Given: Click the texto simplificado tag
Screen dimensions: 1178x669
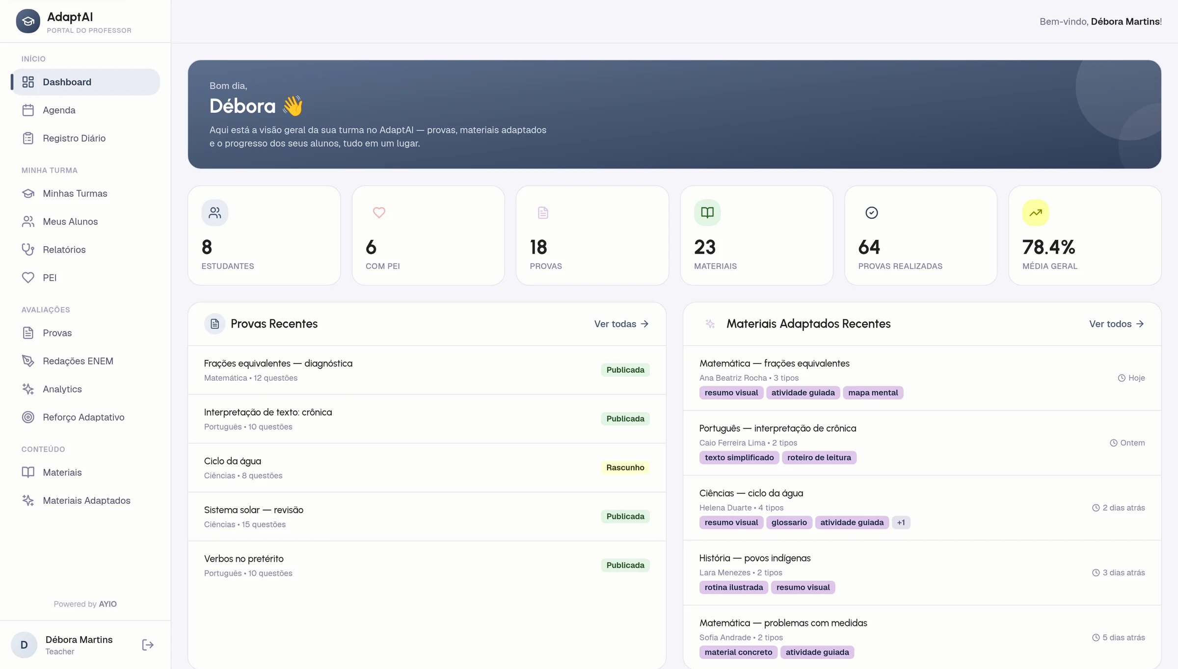Looking at the screenshot, I should 739,458.
